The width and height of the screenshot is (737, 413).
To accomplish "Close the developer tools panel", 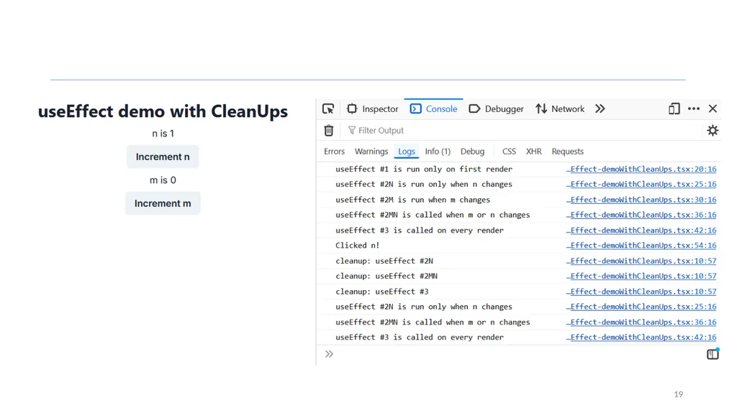I will click(x=713, y=109).
